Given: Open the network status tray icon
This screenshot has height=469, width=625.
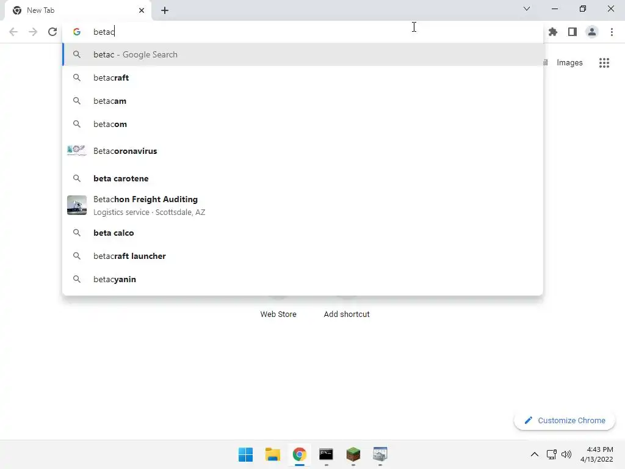Looking at the screenshot, I should click(x=551, y=454).
